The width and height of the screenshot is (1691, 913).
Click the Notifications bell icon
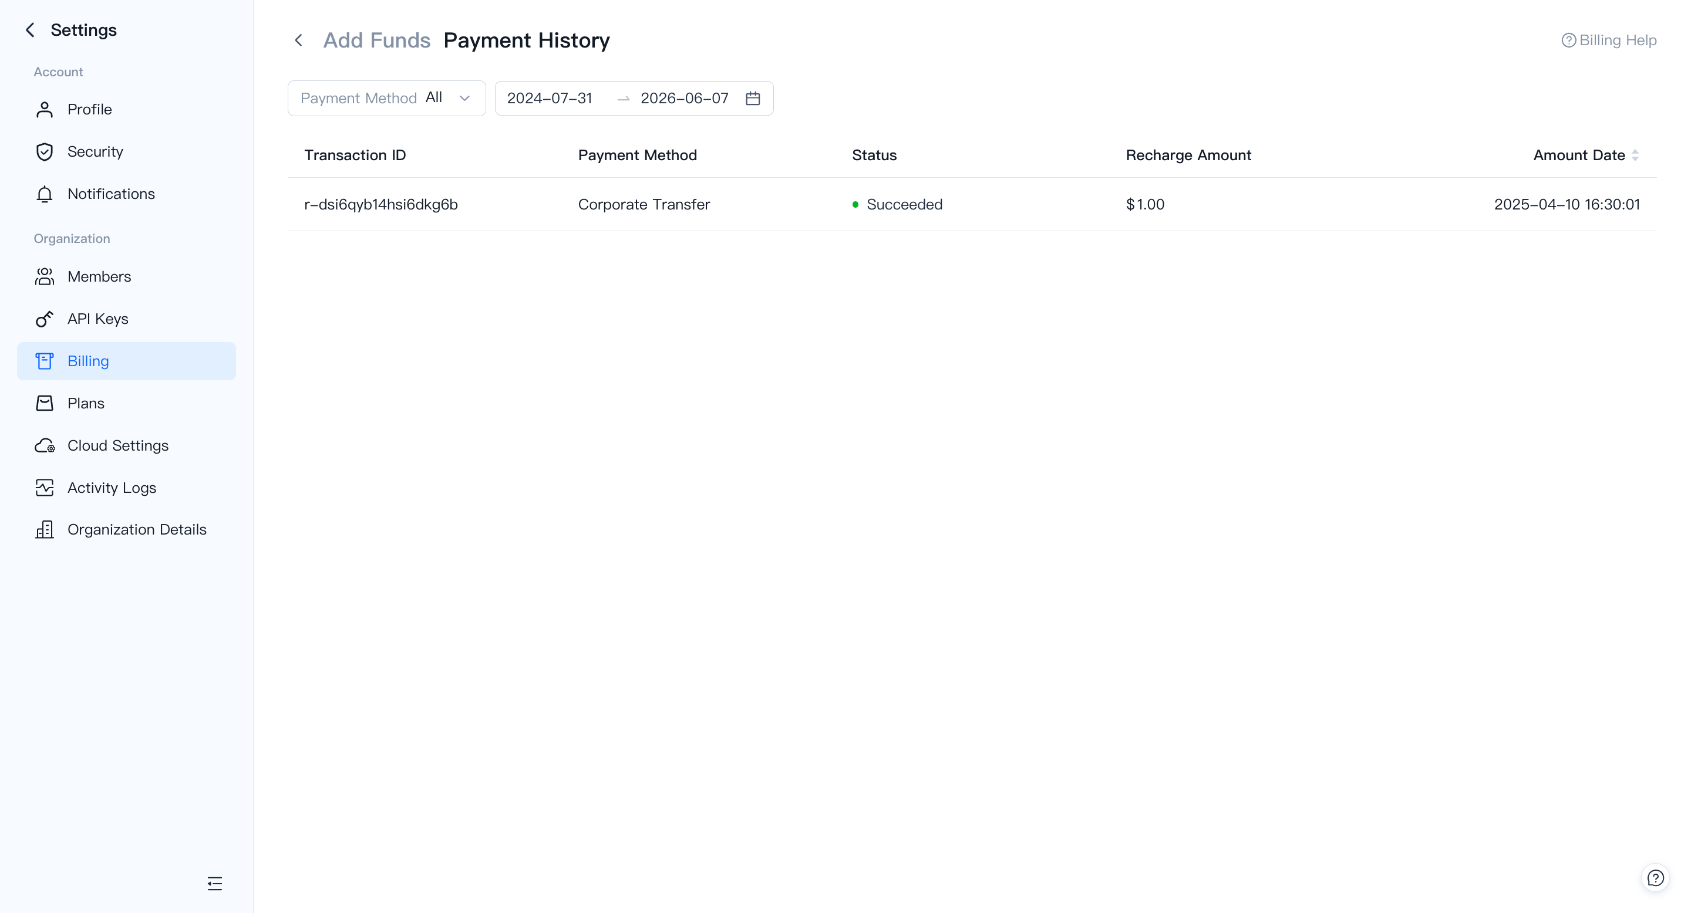tap(45, 194)
